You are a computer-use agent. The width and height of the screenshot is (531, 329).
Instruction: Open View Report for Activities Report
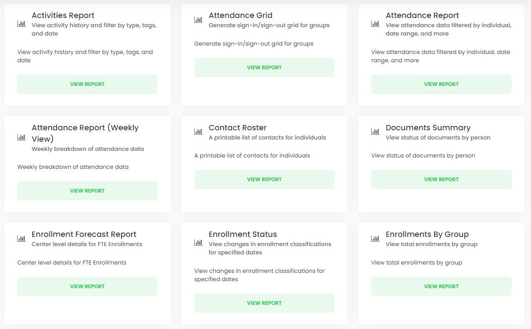click(x=87, y=84)
